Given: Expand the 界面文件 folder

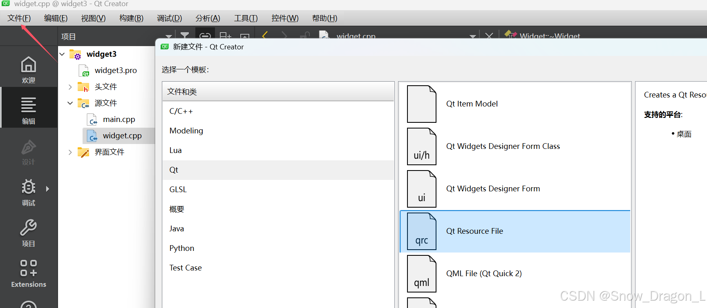Looking at the screenshot, I should (70, 152).
